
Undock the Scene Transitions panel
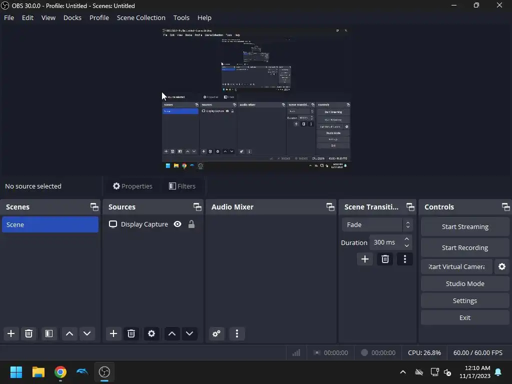tap(410, 206)
